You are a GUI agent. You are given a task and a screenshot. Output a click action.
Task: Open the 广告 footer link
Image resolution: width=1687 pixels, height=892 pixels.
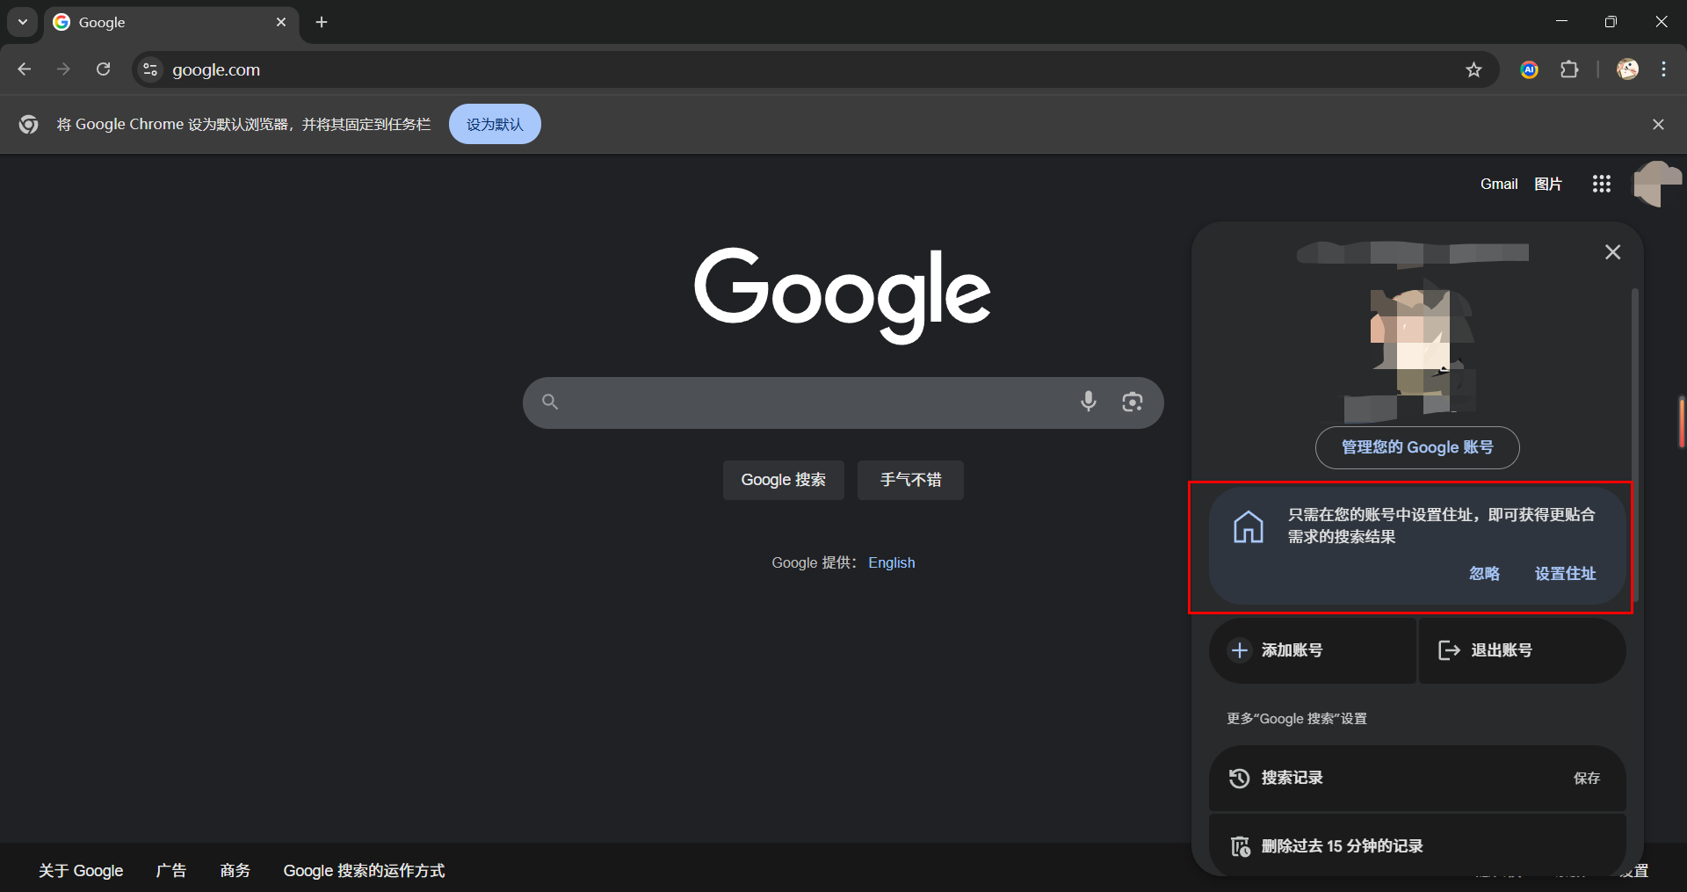click(x=171, y=870)
